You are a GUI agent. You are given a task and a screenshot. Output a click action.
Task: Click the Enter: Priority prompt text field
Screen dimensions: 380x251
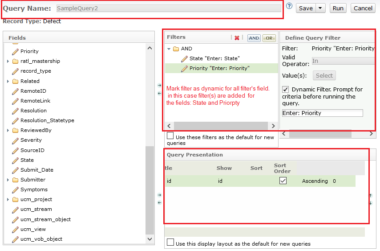click(322, 113)
